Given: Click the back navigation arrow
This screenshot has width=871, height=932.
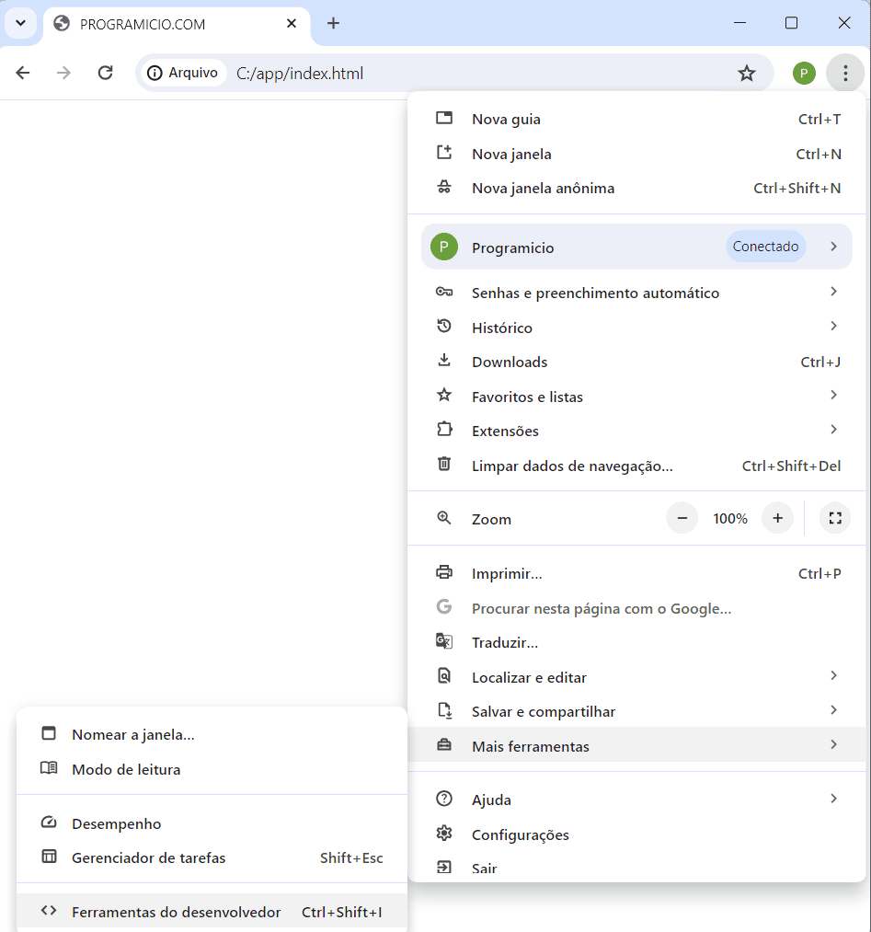Looking at the screenshot, I should pyautogui.click(x=22, y=73).
